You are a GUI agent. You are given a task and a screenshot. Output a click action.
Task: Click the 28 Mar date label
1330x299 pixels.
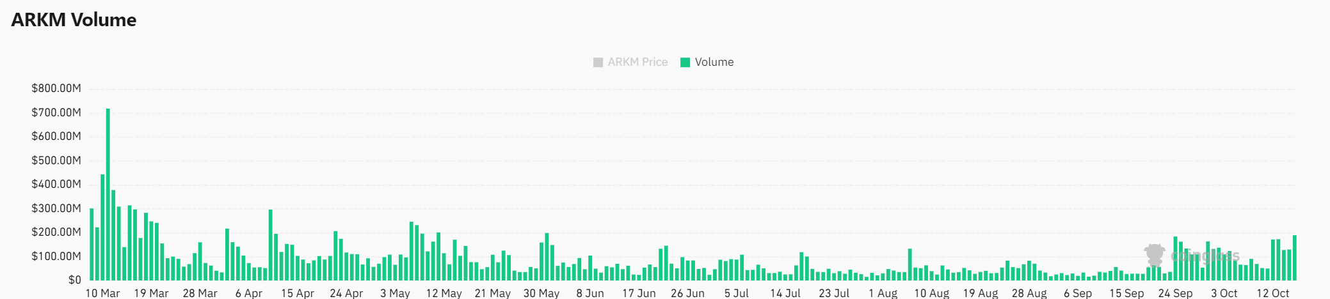point(200,293)
